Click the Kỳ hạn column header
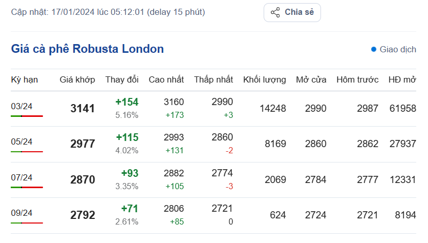This screenshot has width=428, height=243. click(25, 79)
